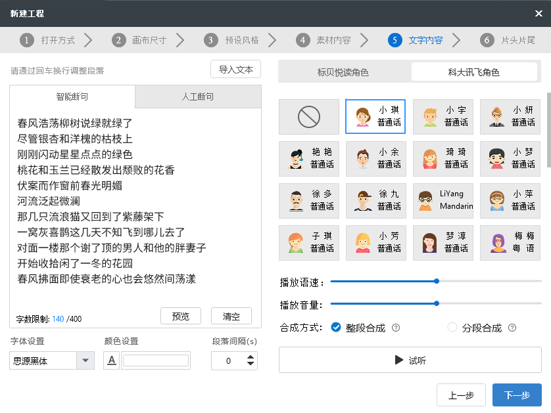Click text line 尽管银杏和洋槐的枯枝上
This screenshot has width=551, height=413.
tap(75, 139)
